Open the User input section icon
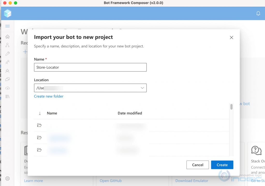The height and width of the screenshot is (186, 265). 8,62
